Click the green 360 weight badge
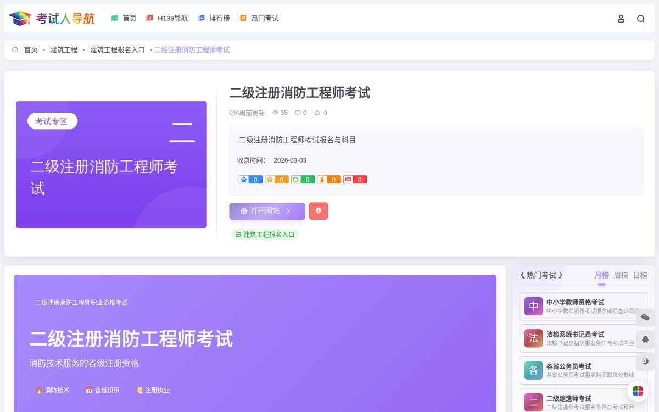 [303, 180]
